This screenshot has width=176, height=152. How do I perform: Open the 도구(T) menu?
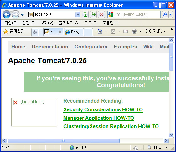tap(91, 23)
